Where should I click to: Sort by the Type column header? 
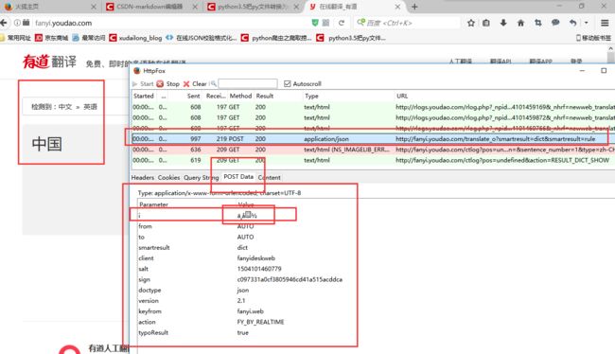pos(311,96)
